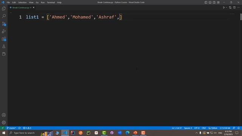Click line number 1 in the gutter
242x136 pixels.
click(20, 17)
